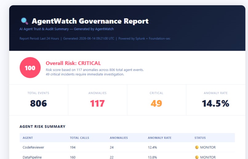The height and width of the screenshot is (159, 248).
Task: Click the orange 49 critical value
Action: click(x=156, y=103)
